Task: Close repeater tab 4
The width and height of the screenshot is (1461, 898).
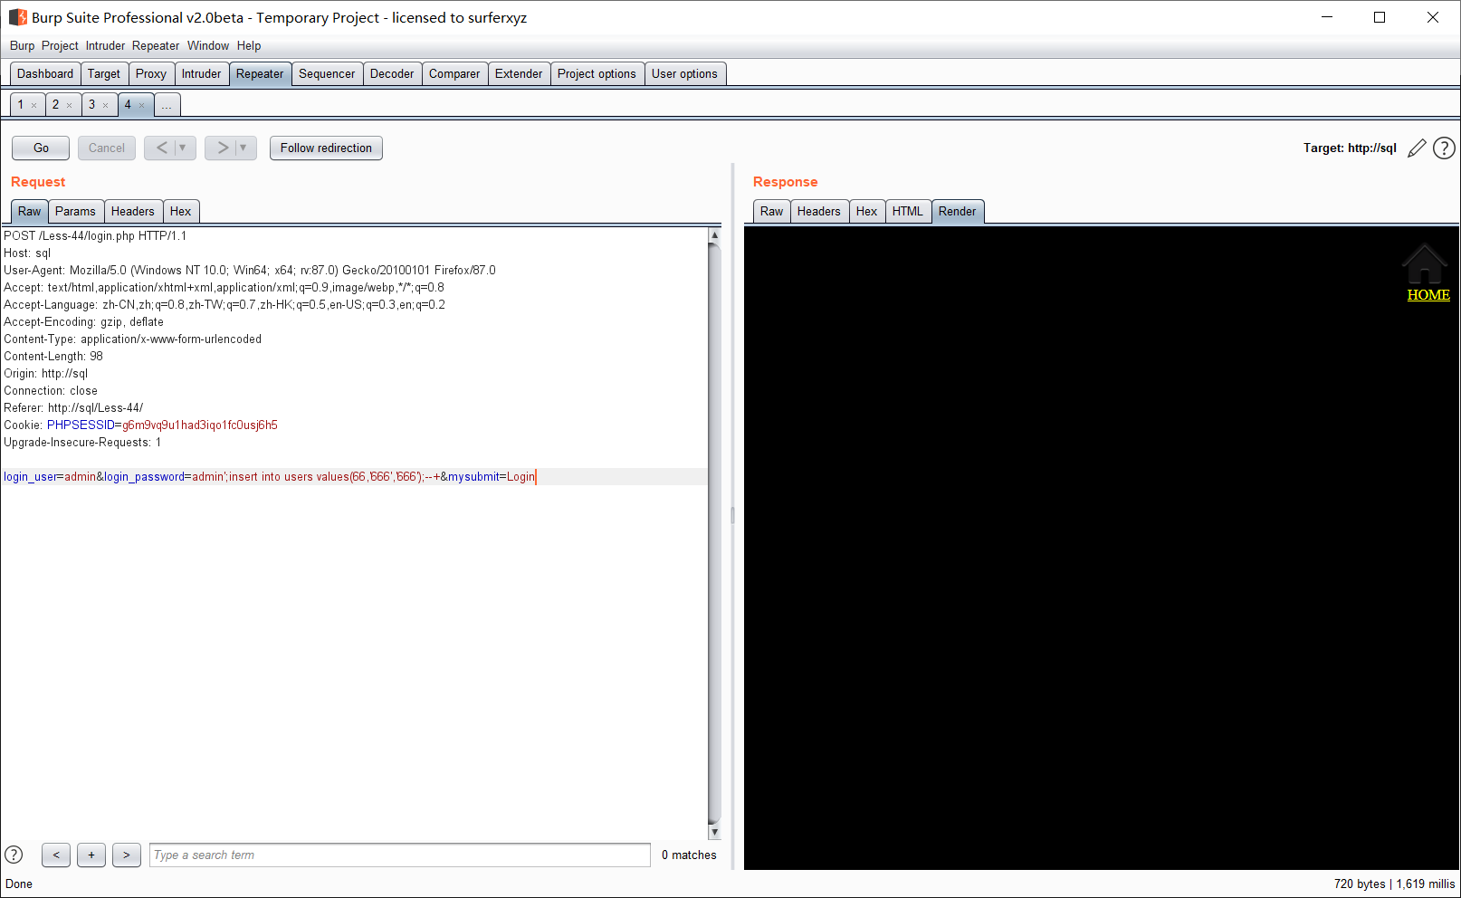Action: 141,106
